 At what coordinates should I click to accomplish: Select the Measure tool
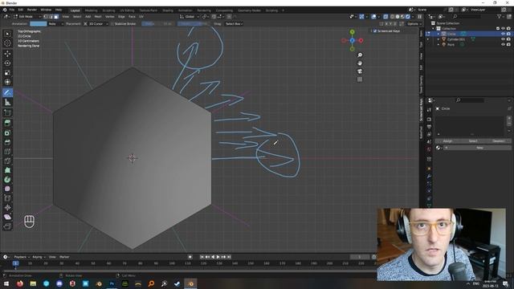pyautogui.click(x=7, y=102)
